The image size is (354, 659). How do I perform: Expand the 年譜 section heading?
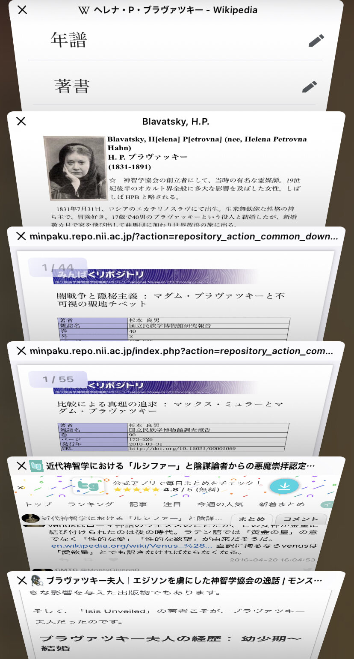coord(69,40)
